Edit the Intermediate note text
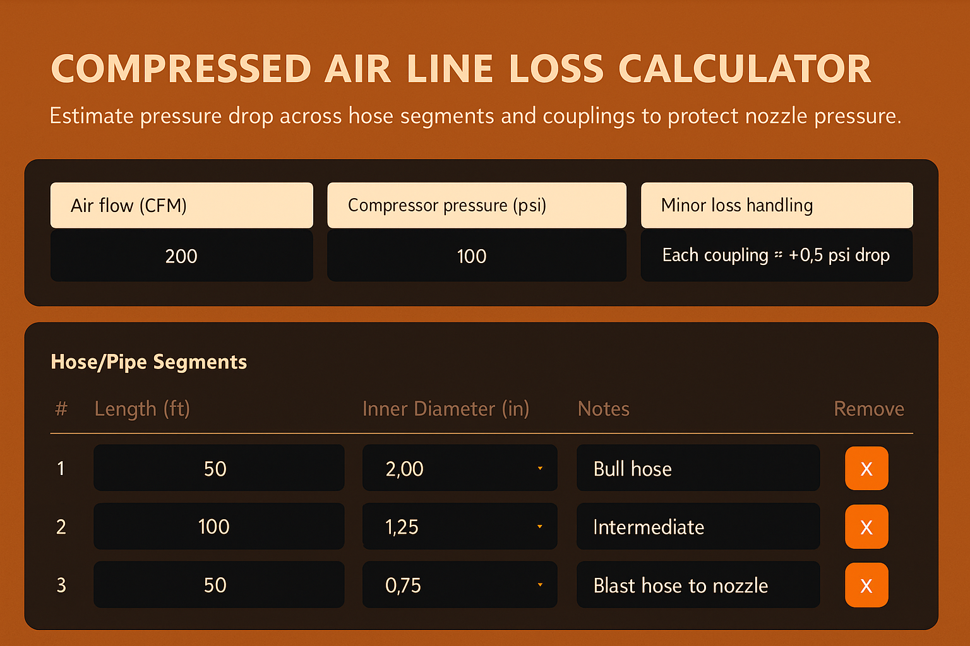Image resolution: width=970 pixels, height=646 pixels. [x=697, y=526]
